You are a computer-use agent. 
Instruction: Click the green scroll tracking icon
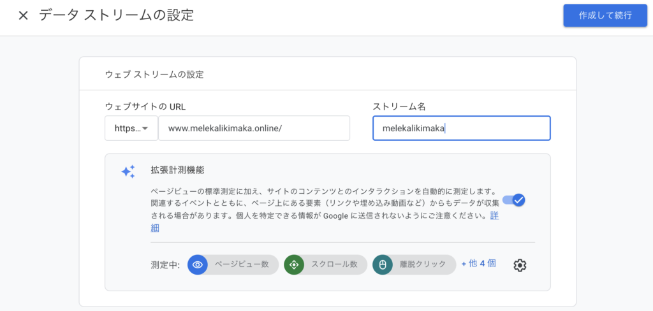294,264
